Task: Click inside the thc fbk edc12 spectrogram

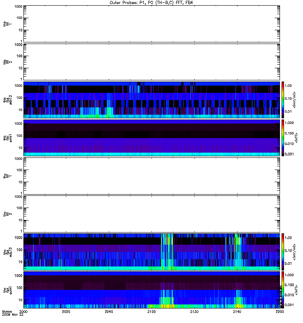Action: (151, 252)
